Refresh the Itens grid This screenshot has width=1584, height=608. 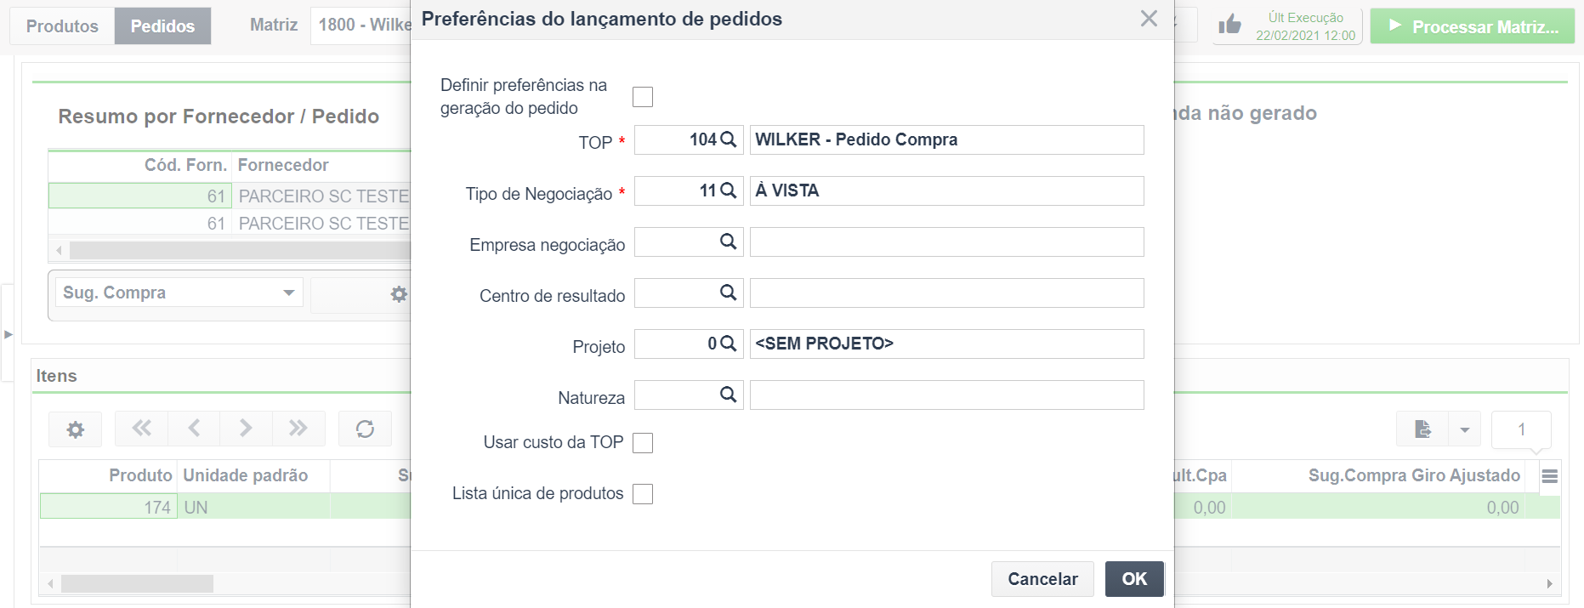click(366, 429)
